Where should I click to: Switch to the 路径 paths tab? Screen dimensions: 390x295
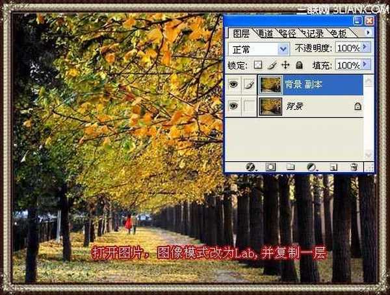(287, 32)
